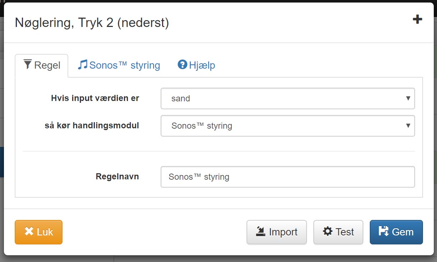Expand the 'så kør handlingsmodul' dropdown
Viewport: 437px width, 262px height.
click(287, 126)
